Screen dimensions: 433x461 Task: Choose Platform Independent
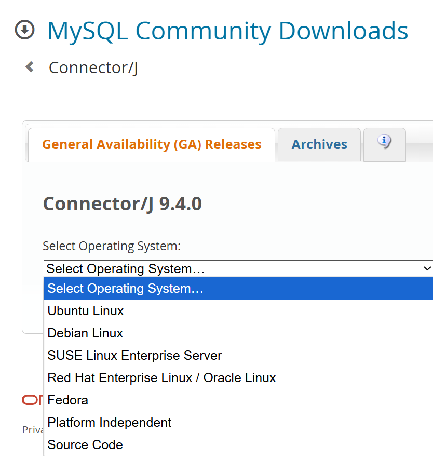point(109,422)
